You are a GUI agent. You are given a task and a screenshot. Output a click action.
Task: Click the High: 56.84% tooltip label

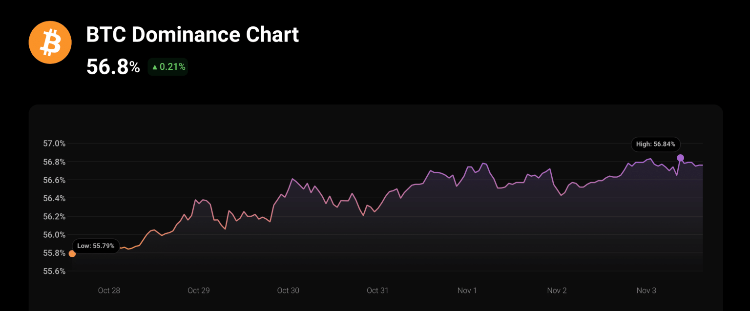(655, 144)
